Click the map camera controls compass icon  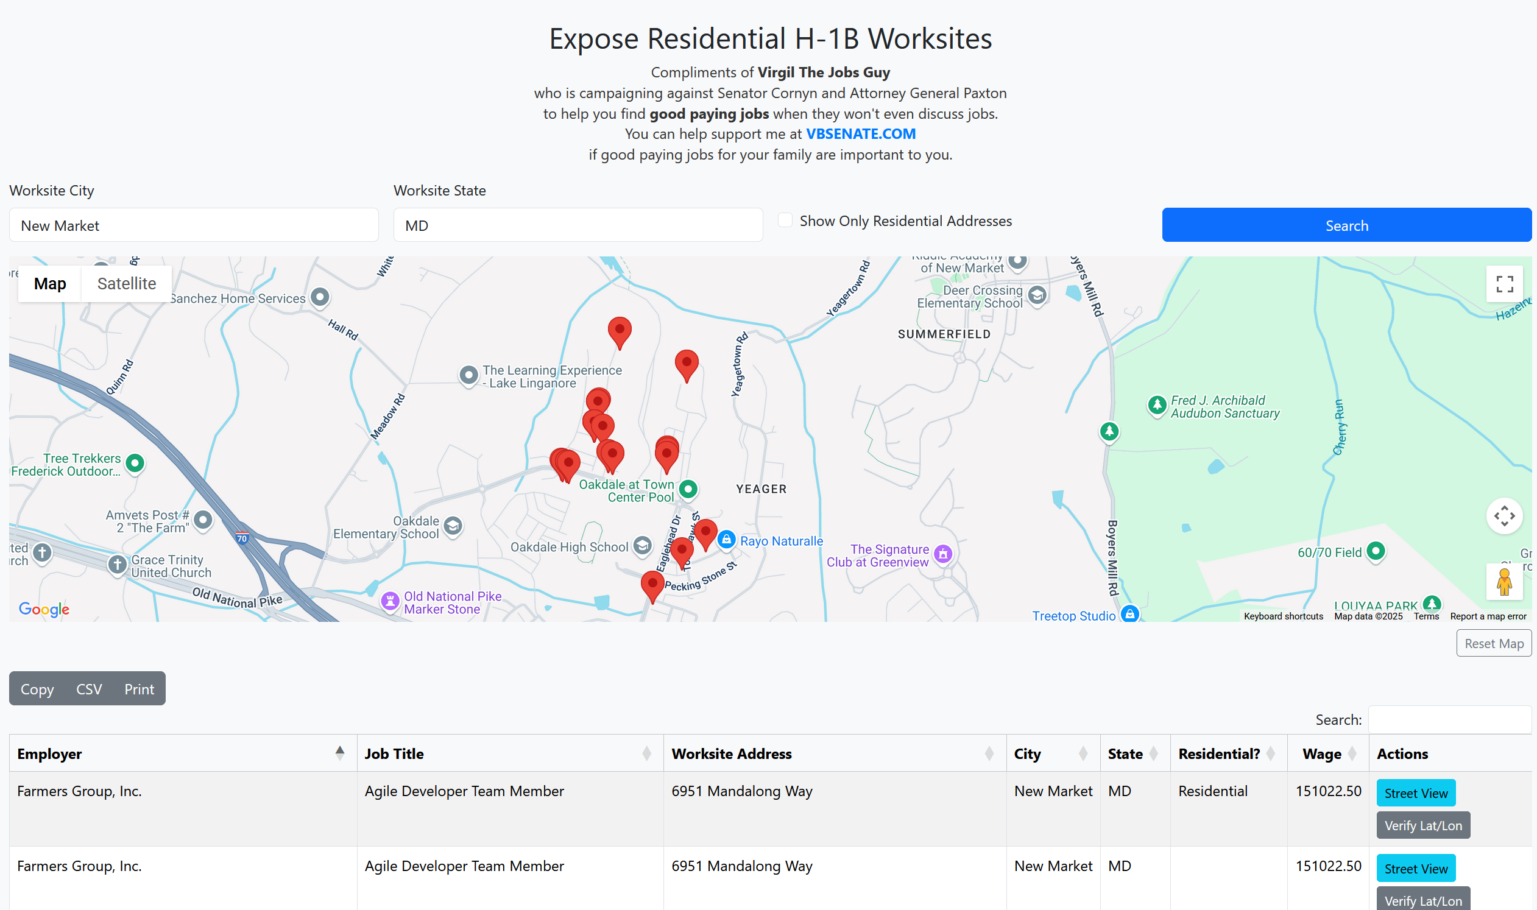click(x=1504, y=516)
